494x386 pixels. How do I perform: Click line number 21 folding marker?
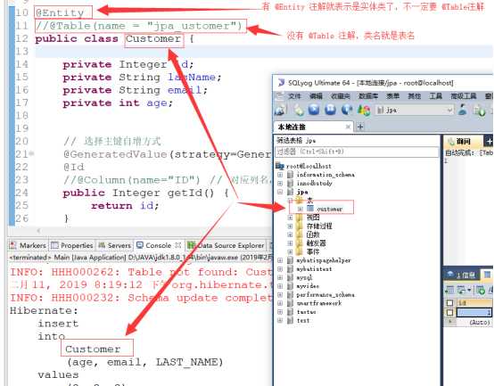(x=31, y=153)
